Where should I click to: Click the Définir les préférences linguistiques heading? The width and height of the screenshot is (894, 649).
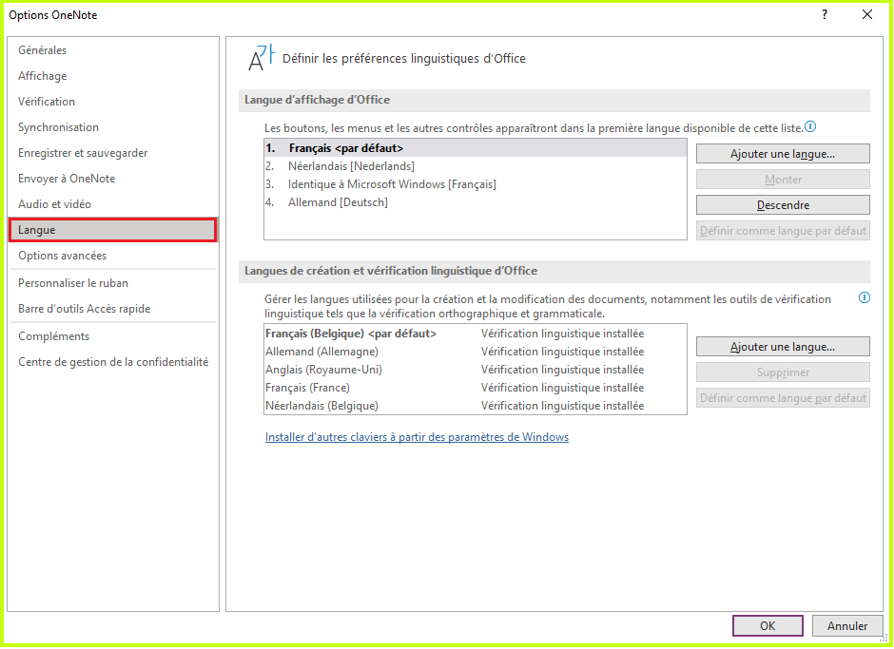[x=403, y=58]
